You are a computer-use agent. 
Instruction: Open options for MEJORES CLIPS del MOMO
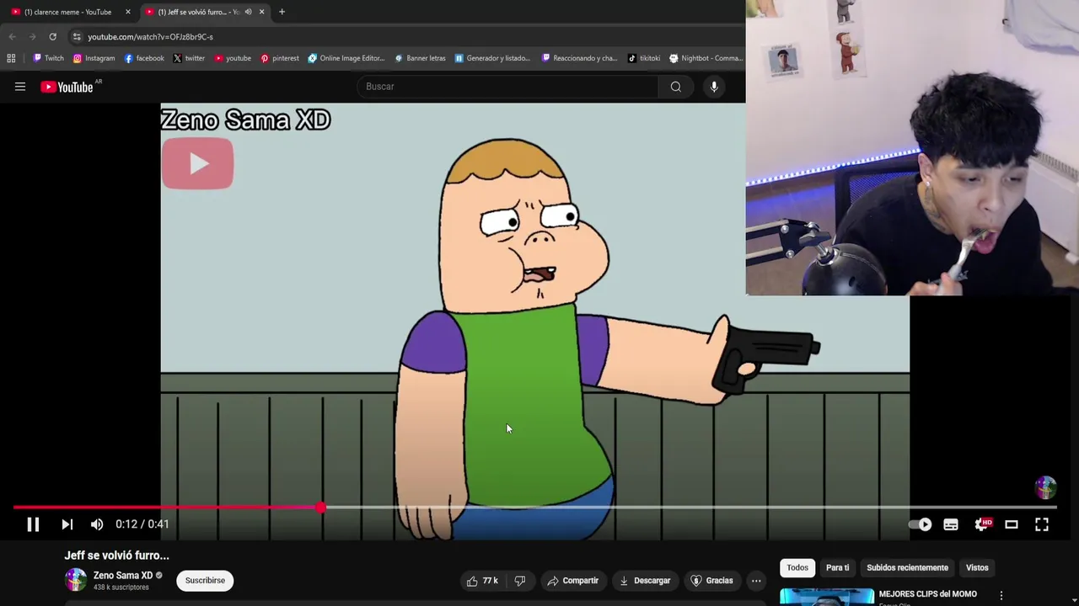pos(1001,596)
